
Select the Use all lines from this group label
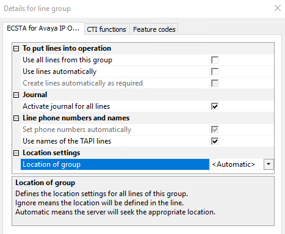67,60
